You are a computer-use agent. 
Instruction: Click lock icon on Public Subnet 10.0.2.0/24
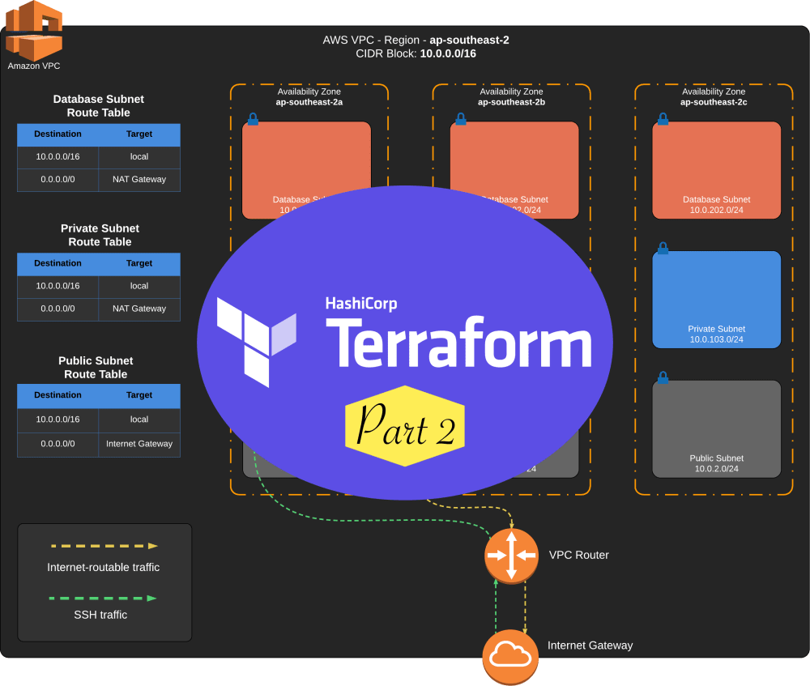tap(663, 377)
